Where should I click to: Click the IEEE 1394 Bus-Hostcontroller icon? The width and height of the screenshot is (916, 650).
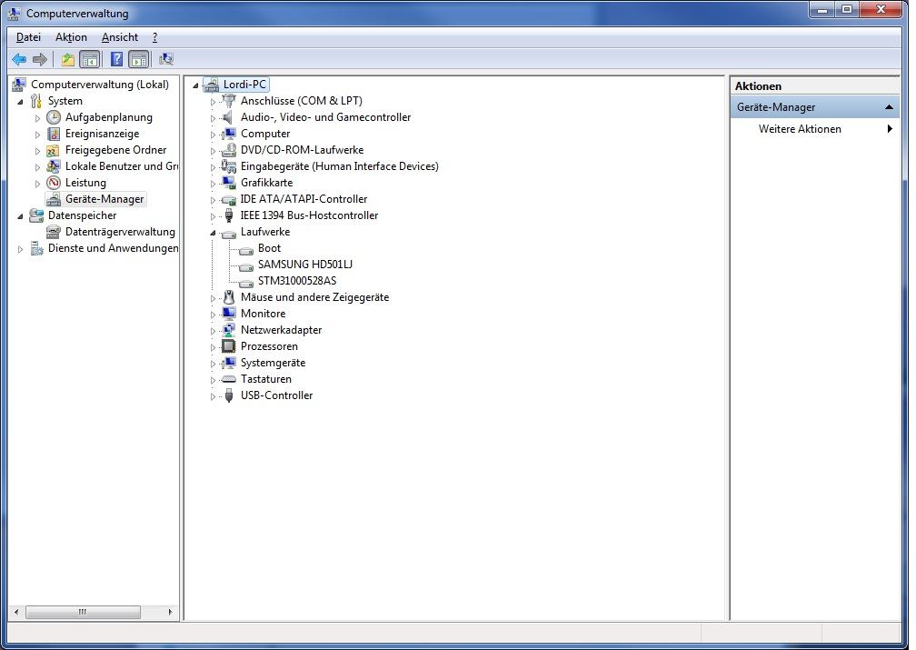[229, 215]
